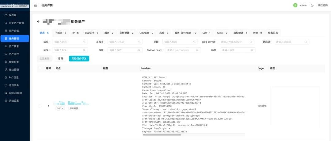Focus the 标签 input field

click(238, 50)
